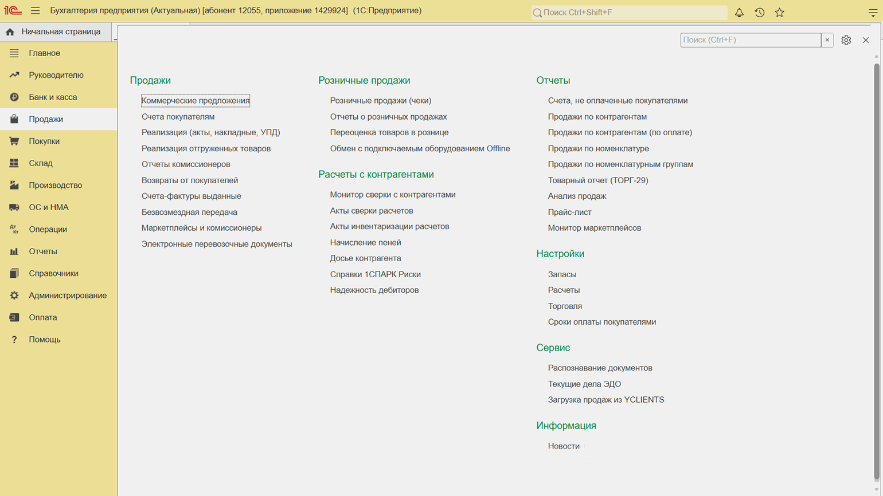Open menu settings gear icon

coord(846,40)
